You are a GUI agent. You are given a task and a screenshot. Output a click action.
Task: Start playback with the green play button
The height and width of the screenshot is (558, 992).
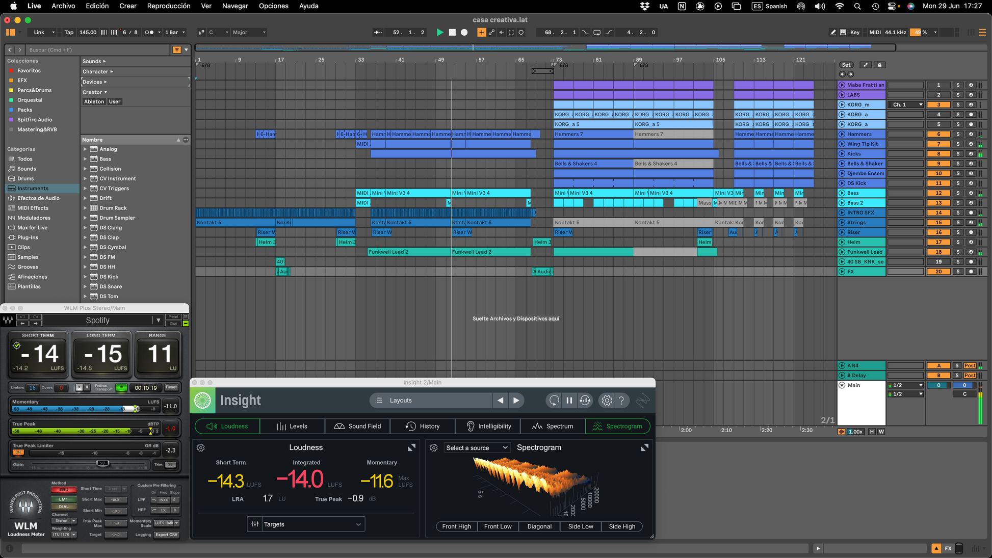(440, 32)
